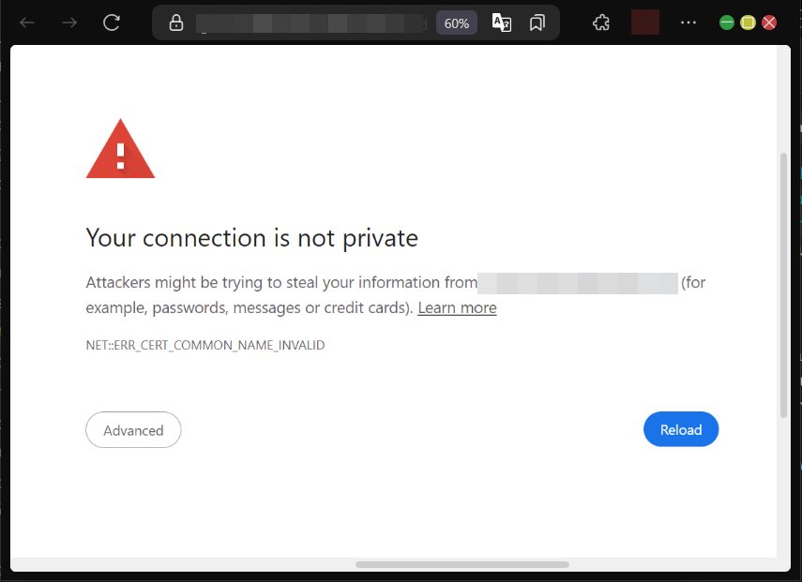802x582 pixels.
Task: Click the yellow maximize window button
Action: [748, 22]
